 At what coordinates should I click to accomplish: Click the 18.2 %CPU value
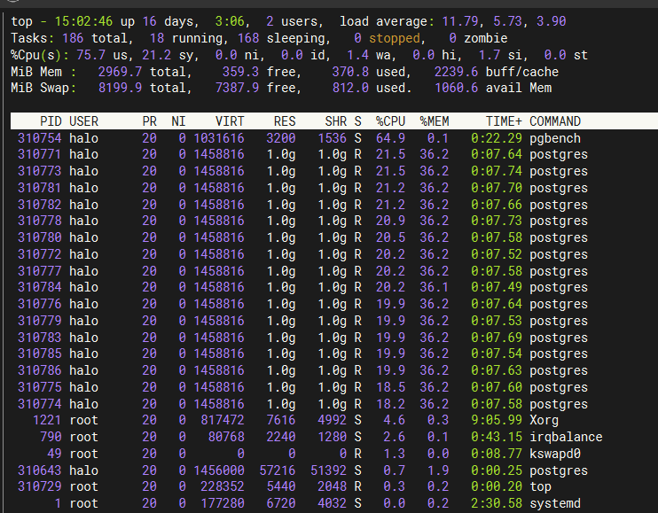390,404
